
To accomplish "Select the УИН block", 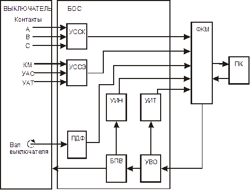I will (116, 107).
